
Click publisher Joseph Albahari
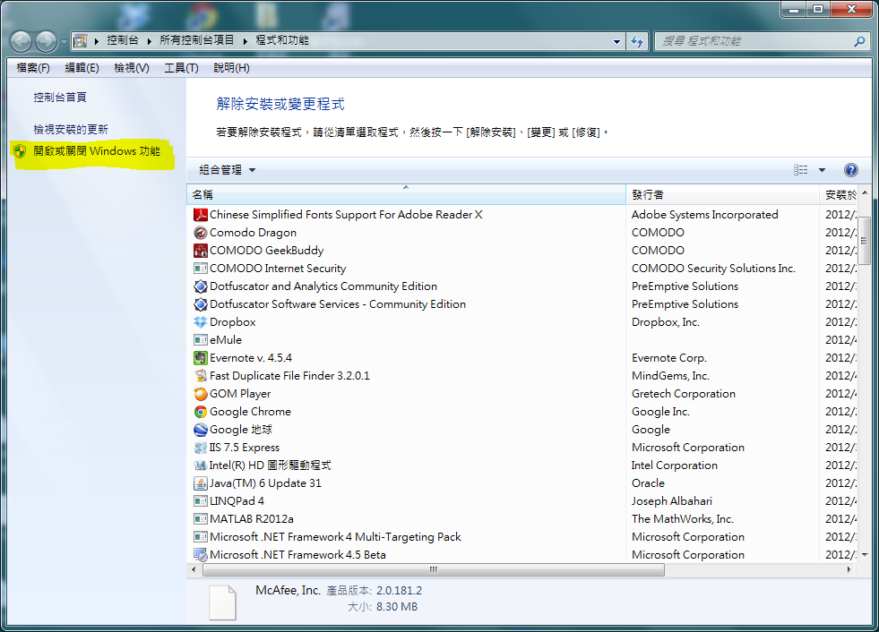coord(672,501)
